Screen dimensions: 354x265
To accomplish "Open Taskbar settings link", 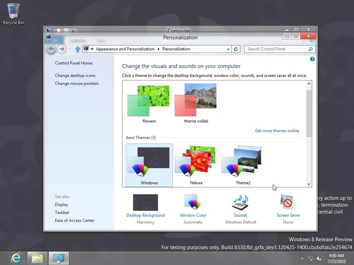I will coord(62,213).
